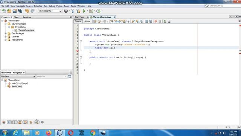
Task: Click the Shift Line Left editor icon
Action: click(146, 21)
